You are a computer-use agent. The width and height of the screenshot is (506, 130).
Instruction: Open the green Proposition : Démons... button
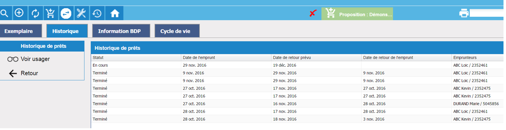[357, 14]
